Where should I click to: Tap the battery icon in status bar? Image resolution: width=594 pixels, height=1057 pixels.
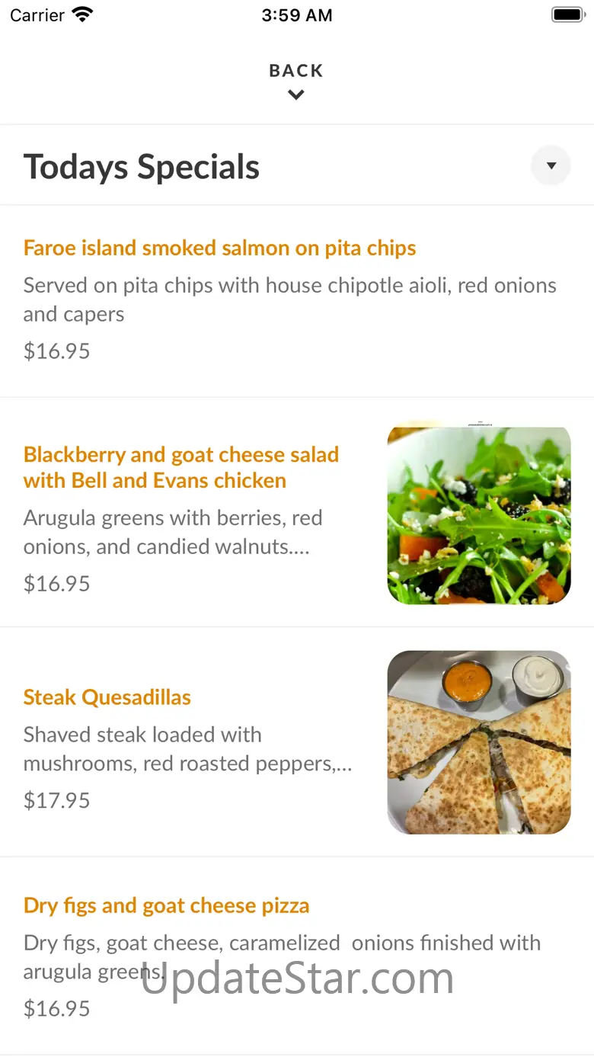pos(567,14)
